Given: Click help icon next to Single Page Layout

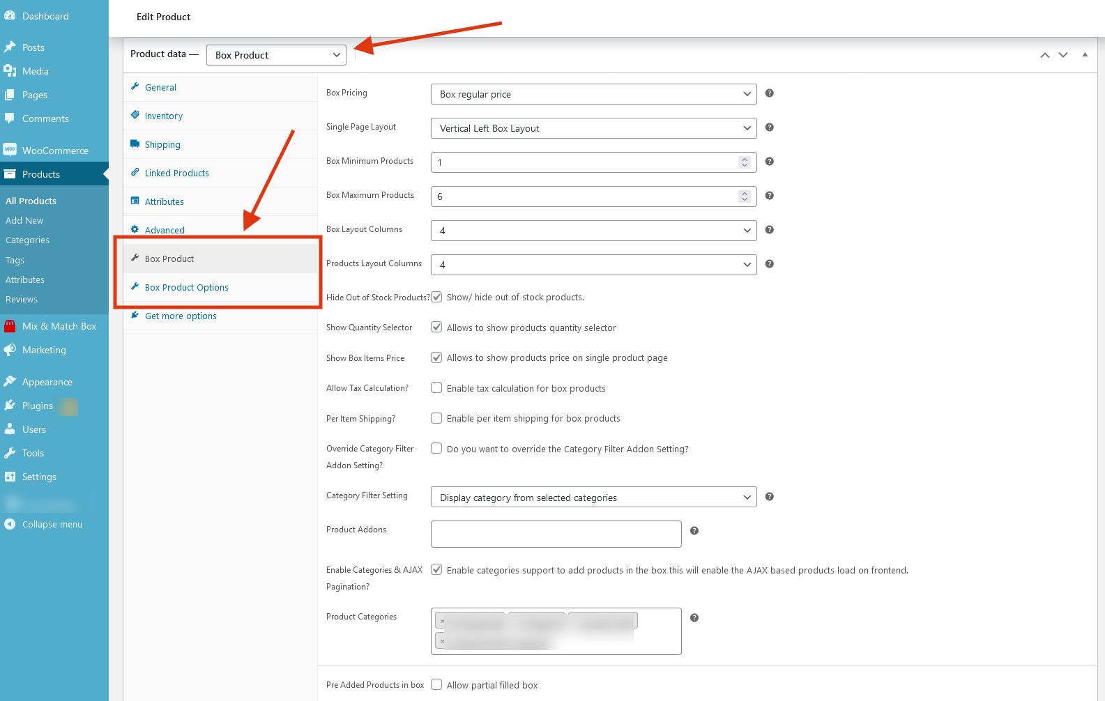Looking at the screenshot, I should click(770, 128).
